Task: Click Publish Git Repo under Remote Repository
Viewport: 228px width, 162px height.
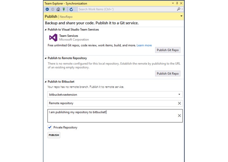Action: pos(168,73)
